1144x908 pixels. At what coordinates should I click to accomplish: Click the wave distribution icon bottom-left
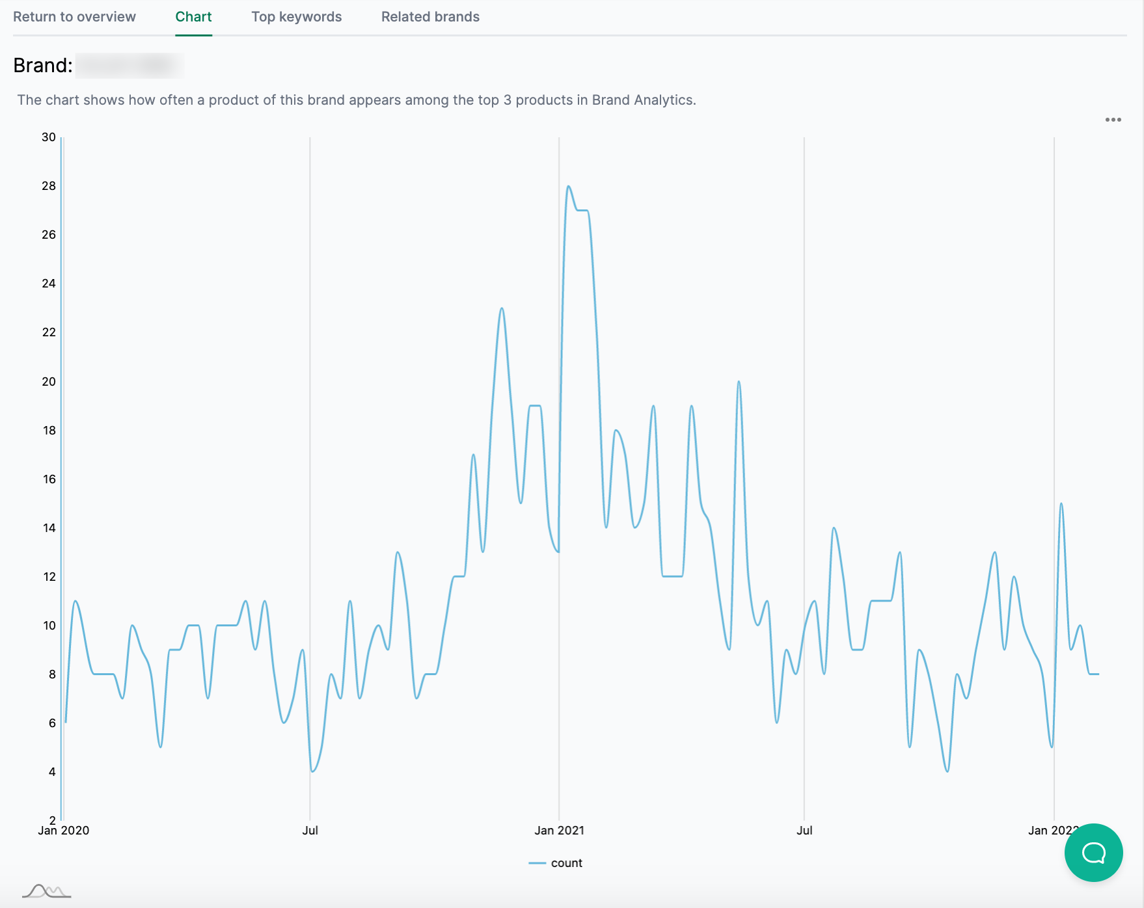[x=47, y=892]
